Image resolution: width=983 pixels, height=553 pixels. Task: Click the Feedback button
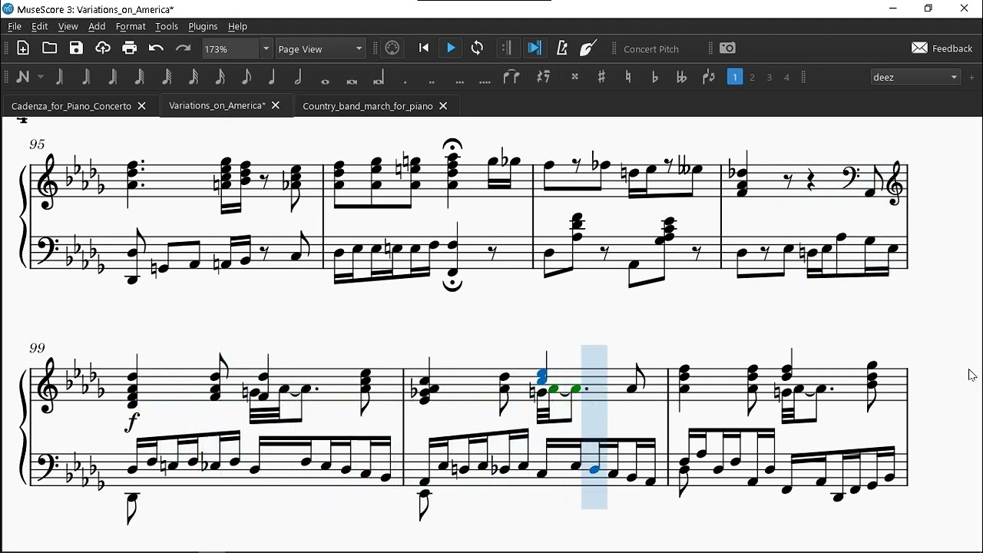pos(942,48)
